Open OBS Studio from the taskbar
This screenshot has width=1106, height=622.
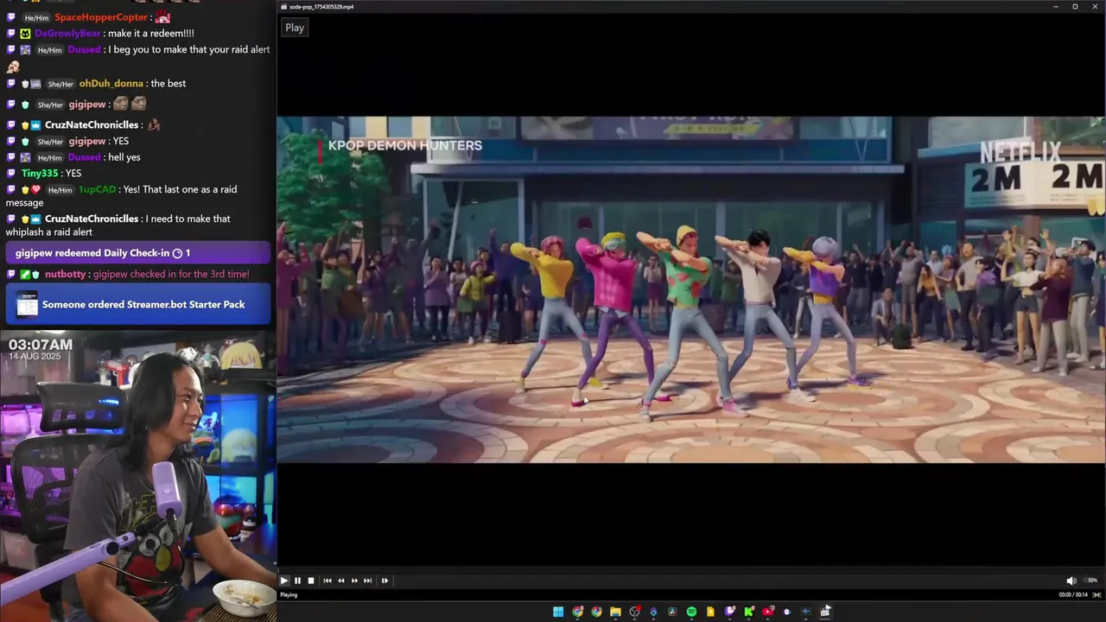(634, 612)
